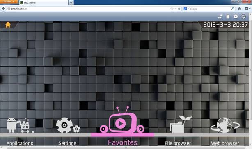Bookmark page with the star icon
The height and width of the screenshot is (149, 252).
click(x=172, y=9)
